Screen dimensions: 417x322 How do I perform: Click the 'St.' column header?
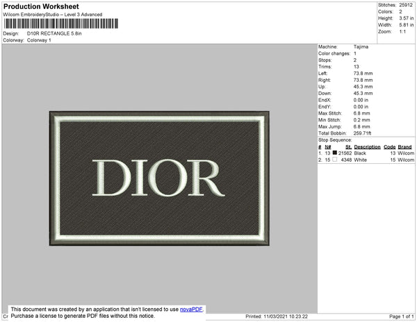[x=349, y=147]
